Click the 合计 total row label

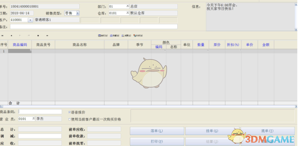tap(15, 103)
